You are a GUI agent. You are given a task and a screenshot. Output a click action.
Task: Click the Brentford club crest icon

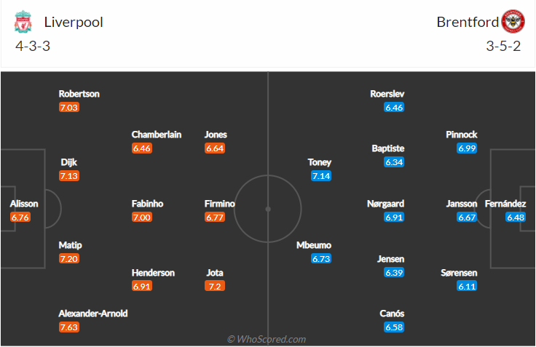[513, 23]
